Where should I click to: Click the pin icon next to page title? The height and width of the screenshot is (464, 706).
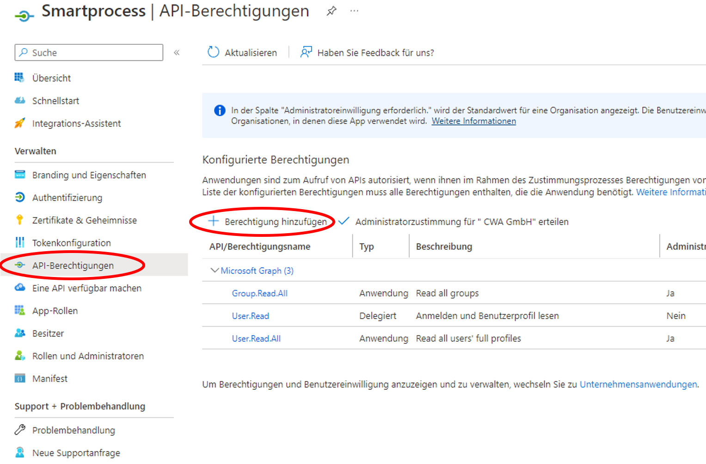(x=332, y=11)
